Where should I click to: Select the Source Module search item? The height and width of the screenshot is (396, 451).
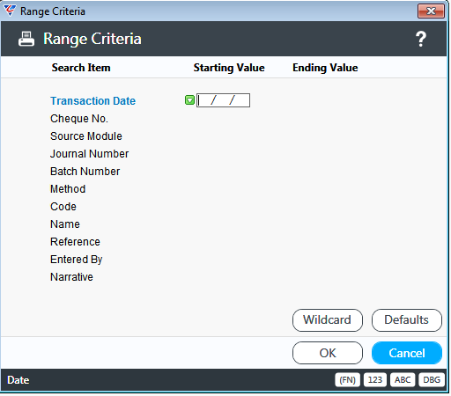tap(86, 136)
